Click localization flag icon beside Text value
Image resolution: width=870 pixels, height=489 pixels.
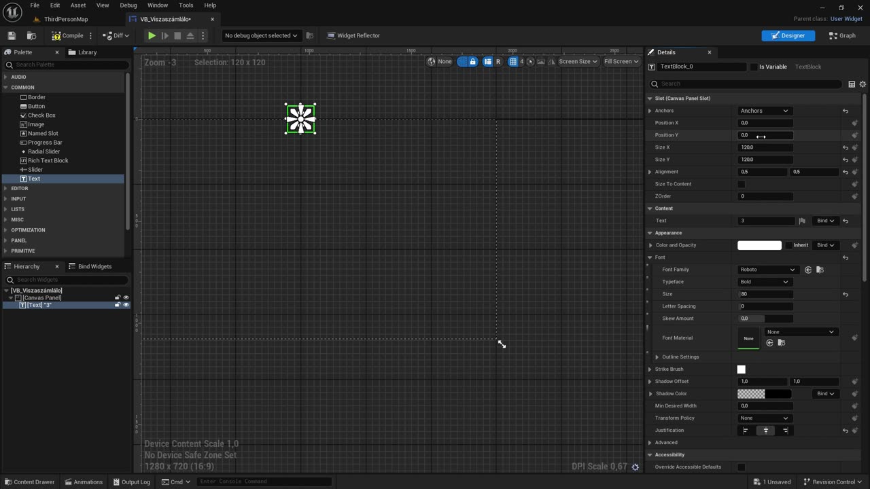pyautogui.click(x=802, y=221)
